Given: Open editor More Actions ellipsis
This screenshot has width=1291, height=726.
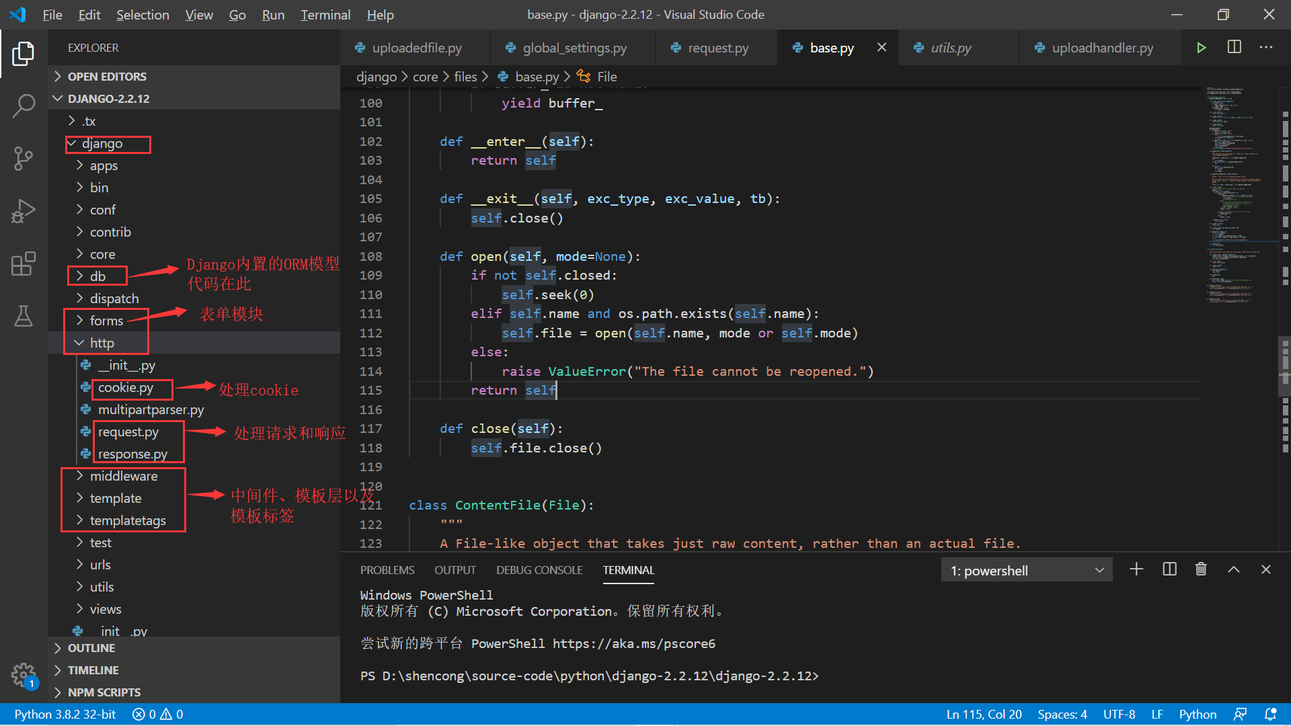Looking at the screenshot, I should click(1266, 48).
